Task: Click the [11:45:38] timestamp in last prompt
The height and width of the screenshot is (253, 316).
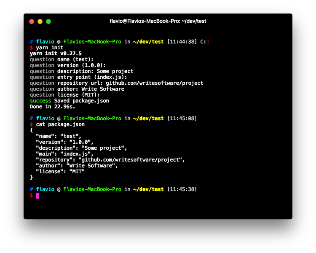Action: (182, 189)
